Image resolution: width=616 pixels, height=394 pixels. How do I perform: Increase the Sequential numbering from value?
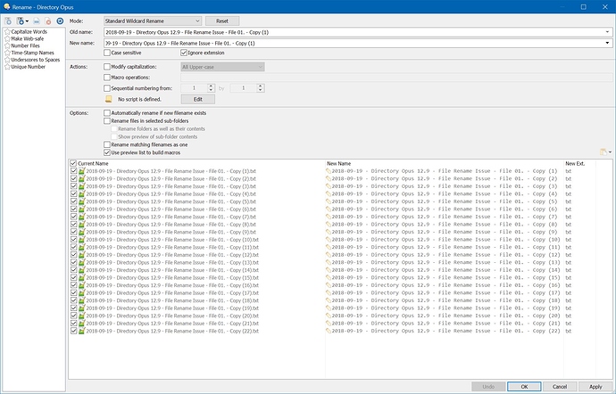click(211, 86)
